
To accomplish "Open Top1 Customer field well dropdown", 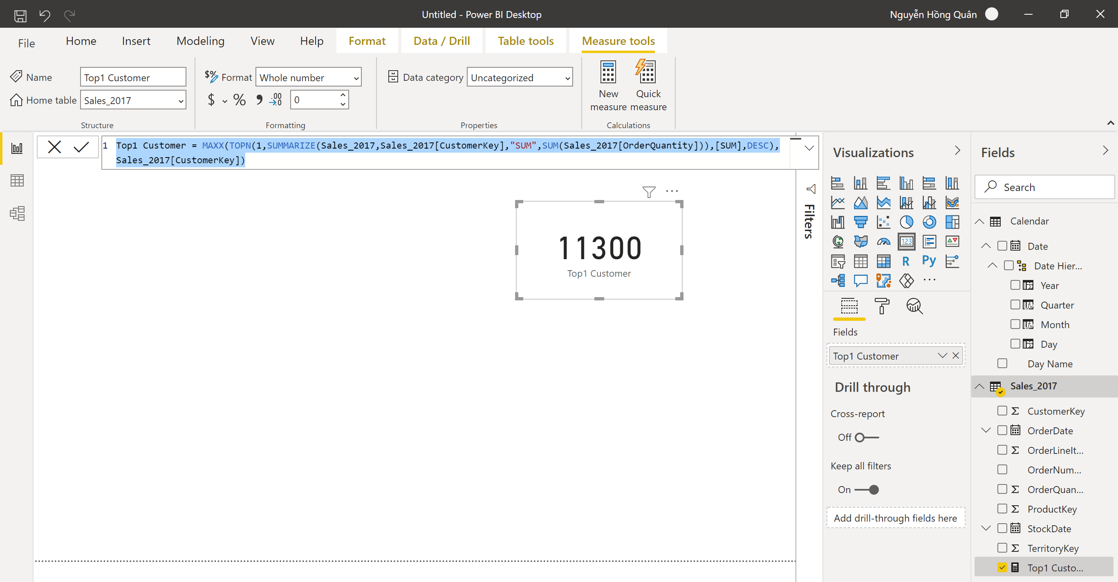I will [x=942, y=355].
